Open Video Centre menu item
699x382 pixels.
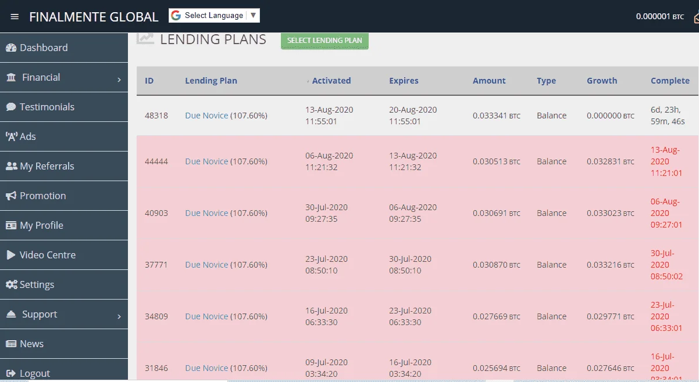coord(64,255)
